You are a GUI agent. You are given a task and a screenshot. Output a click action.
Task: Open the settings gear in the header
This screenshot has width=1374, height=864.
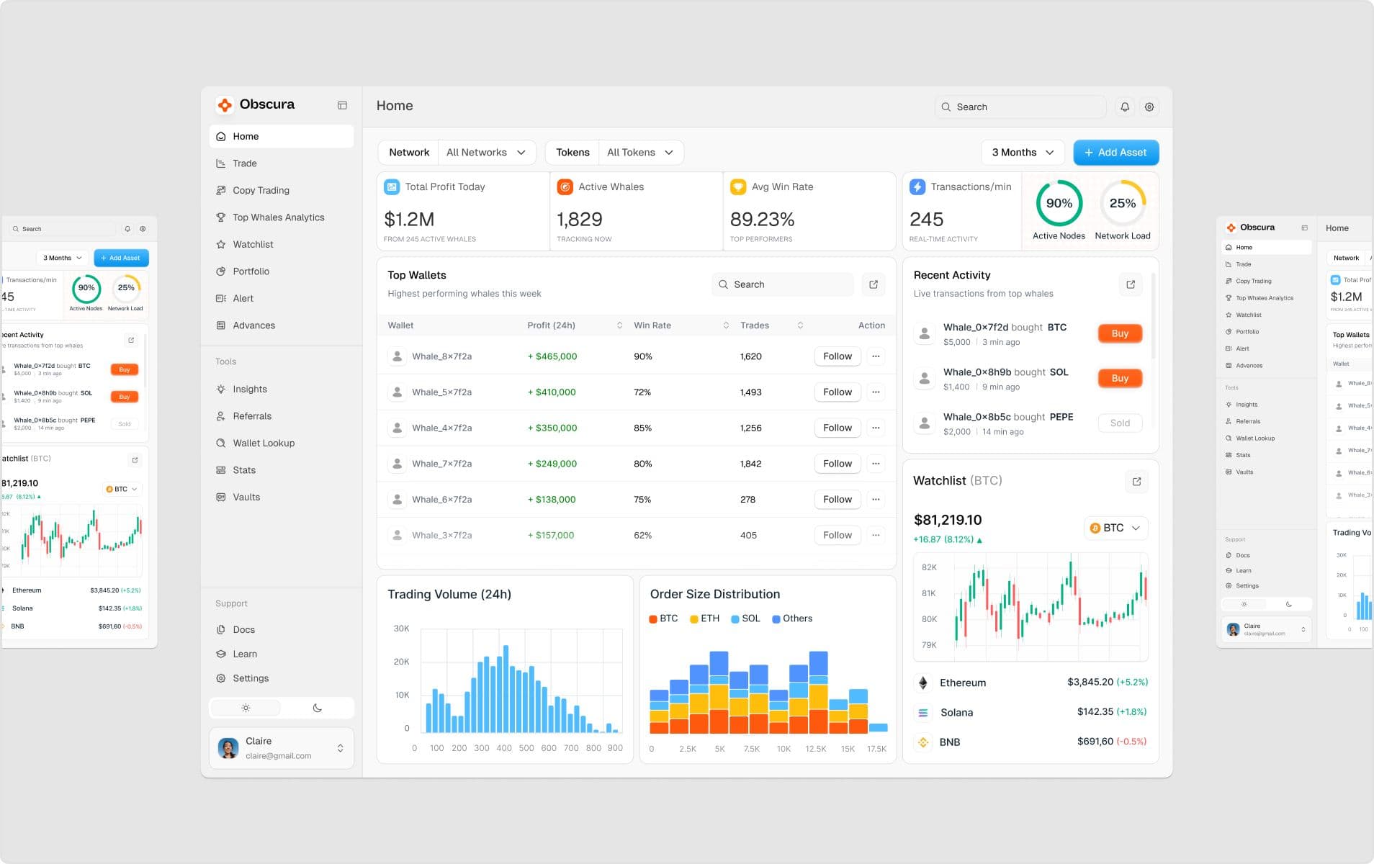point(1149,107)
